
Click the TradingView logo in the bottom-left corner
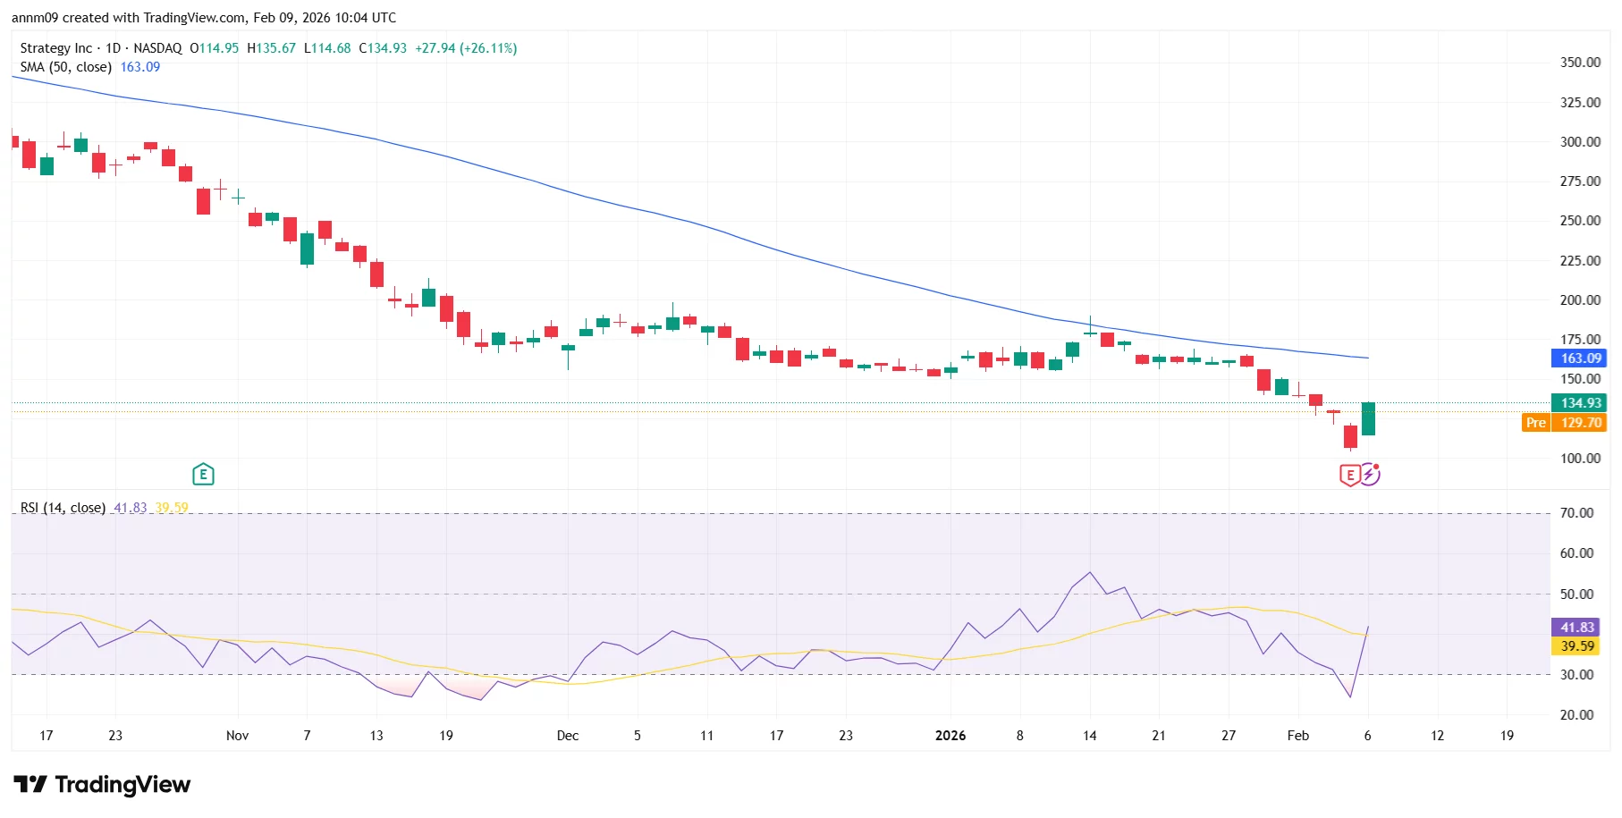point(103,784)
